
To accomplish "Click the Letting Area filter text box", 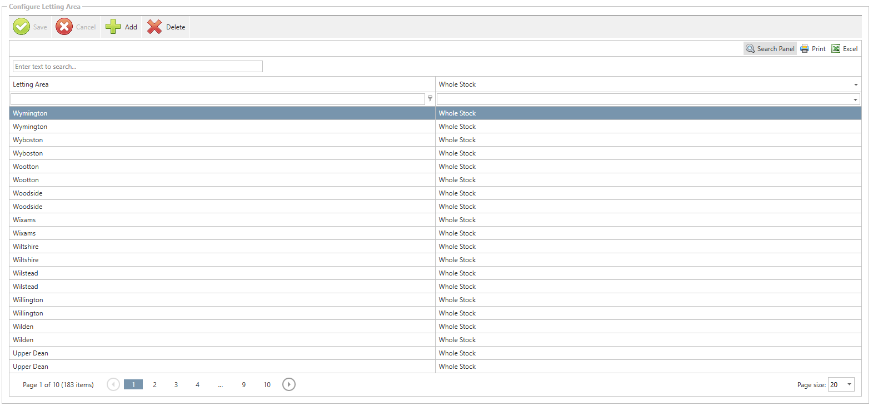I will (217, 99).
